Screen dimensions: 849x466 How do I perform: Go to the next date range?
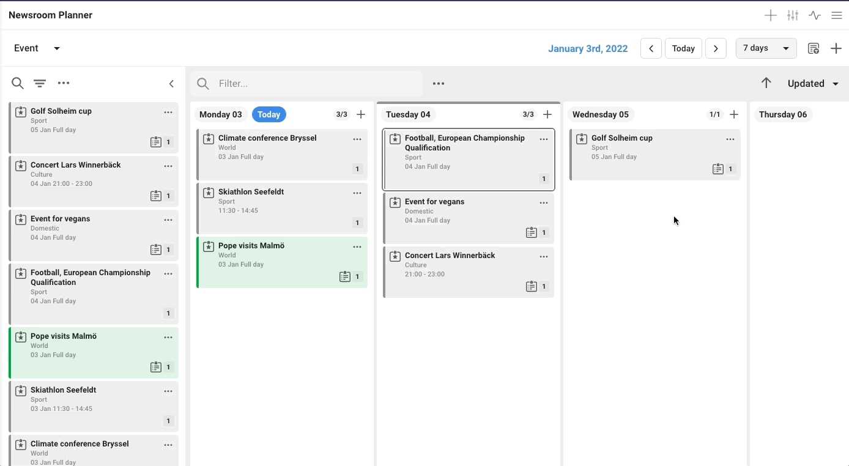click(716, 48)
